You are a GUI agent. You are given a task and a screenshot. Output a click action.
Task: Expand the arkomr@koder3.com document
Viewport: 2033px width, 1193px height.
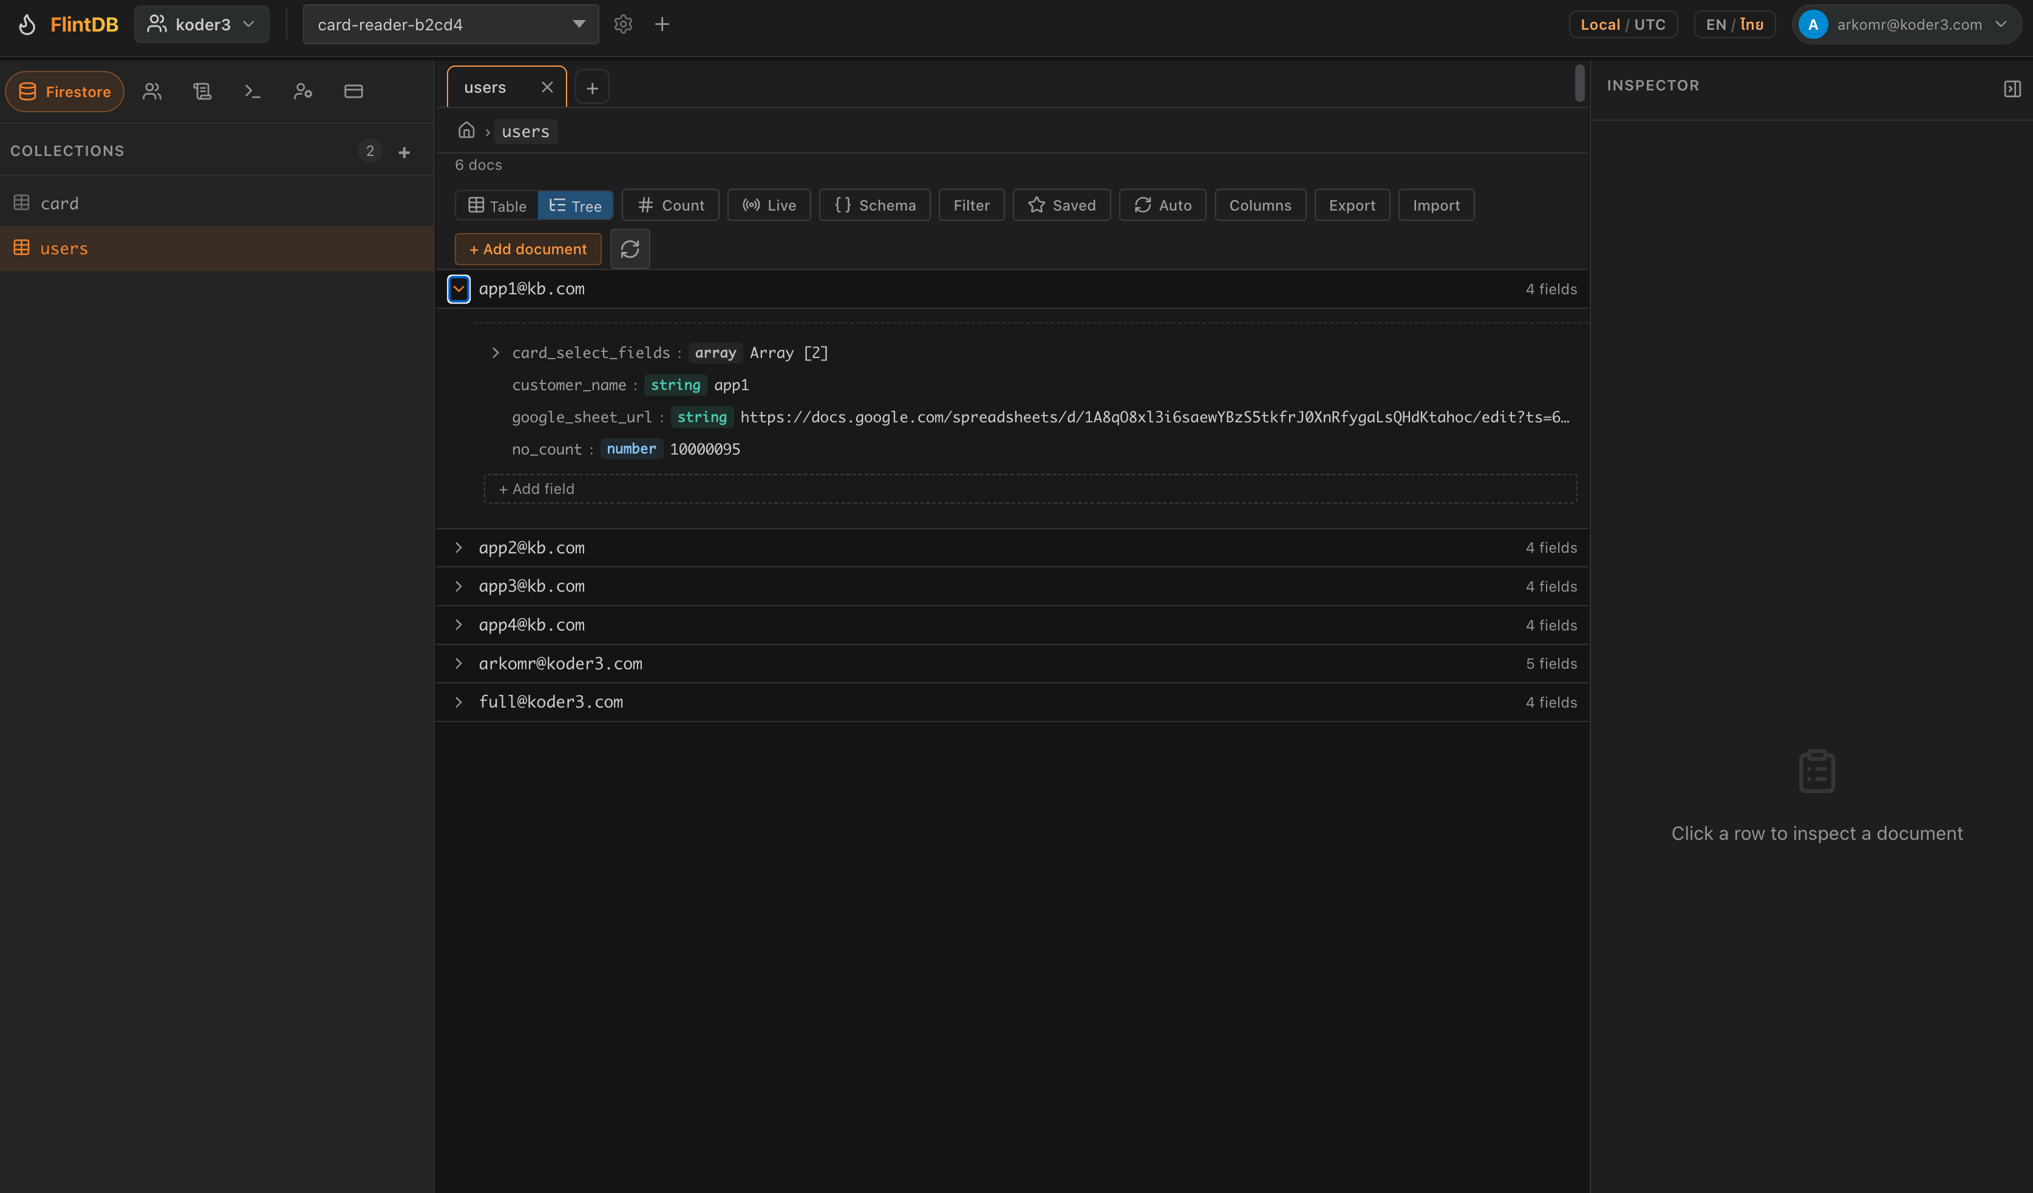pos(458,664)
